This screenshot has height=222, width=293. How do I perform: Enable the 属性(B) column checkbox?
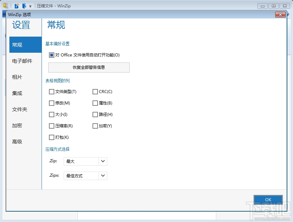[95, 103]
